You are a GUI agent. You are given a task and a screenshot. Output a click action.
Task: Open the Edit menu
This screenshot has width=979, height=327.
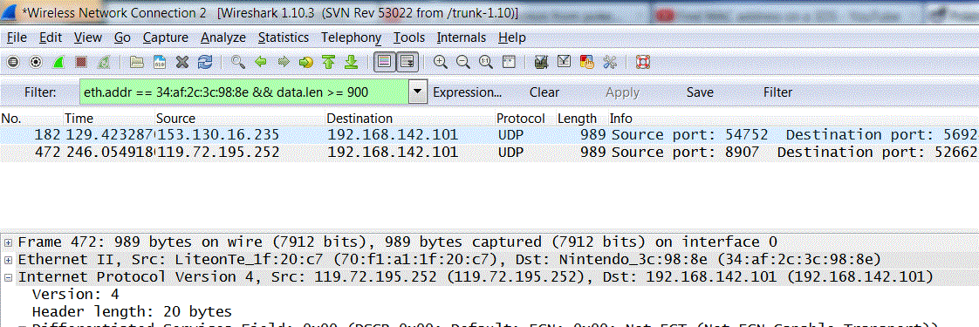[50, 37]
